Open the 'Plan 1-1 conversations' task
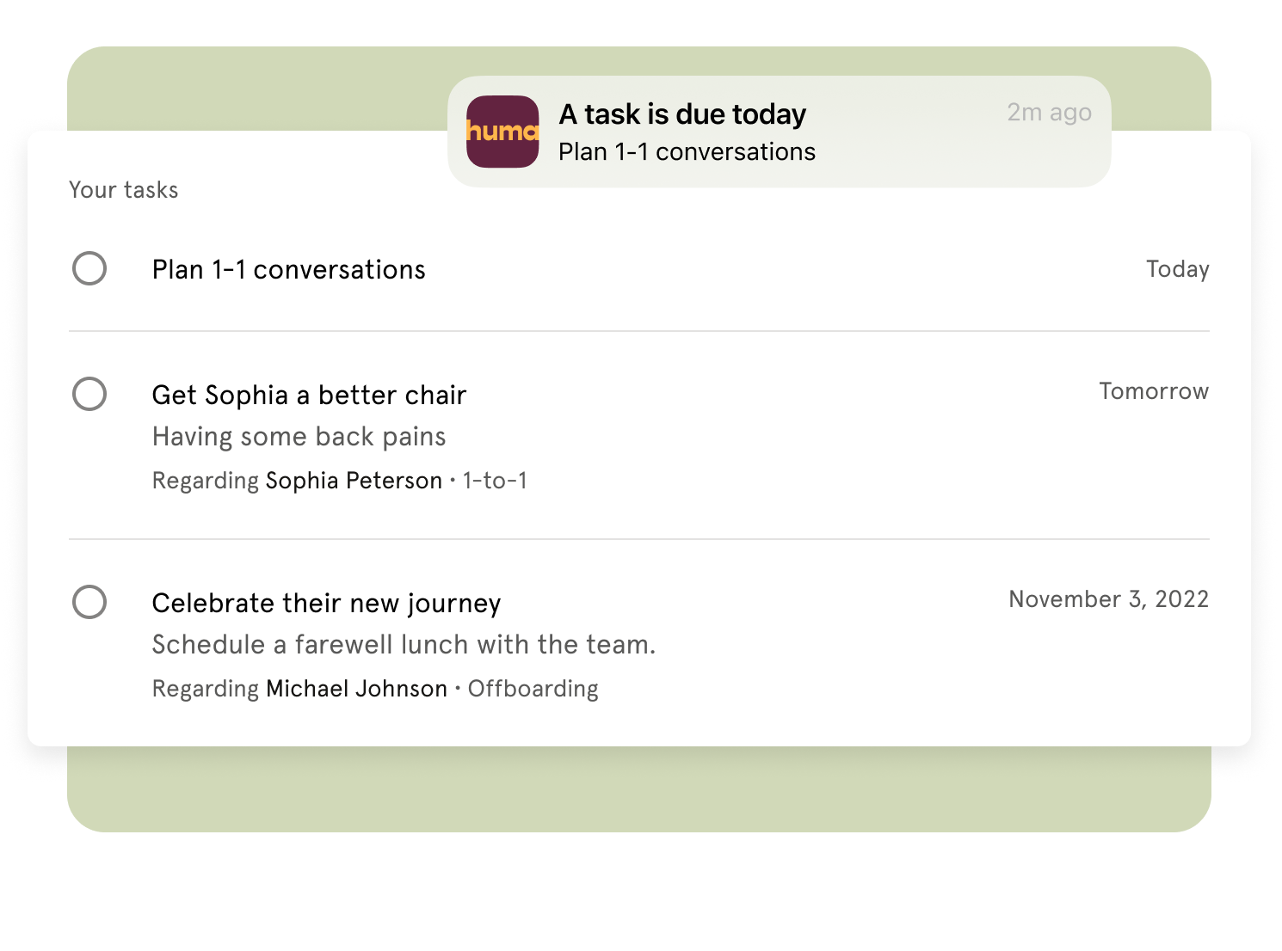This screenshot has height=951, width=1282. (x=288, y=268)
